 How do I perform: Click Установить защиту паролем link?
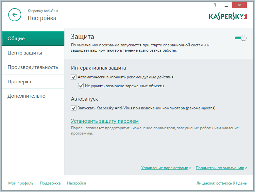pyautogui.click(x=105, y=121)
